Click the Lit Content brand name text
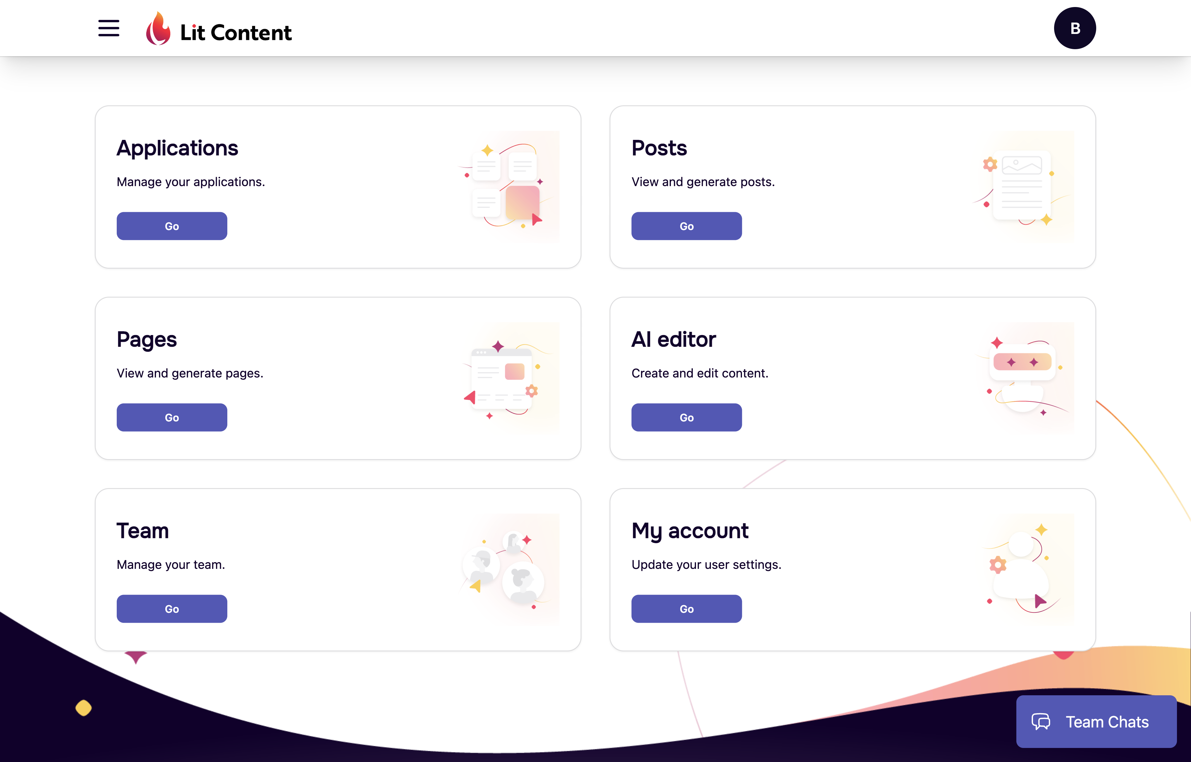This screenshot has width=1191, height=762. pos(236,32)
